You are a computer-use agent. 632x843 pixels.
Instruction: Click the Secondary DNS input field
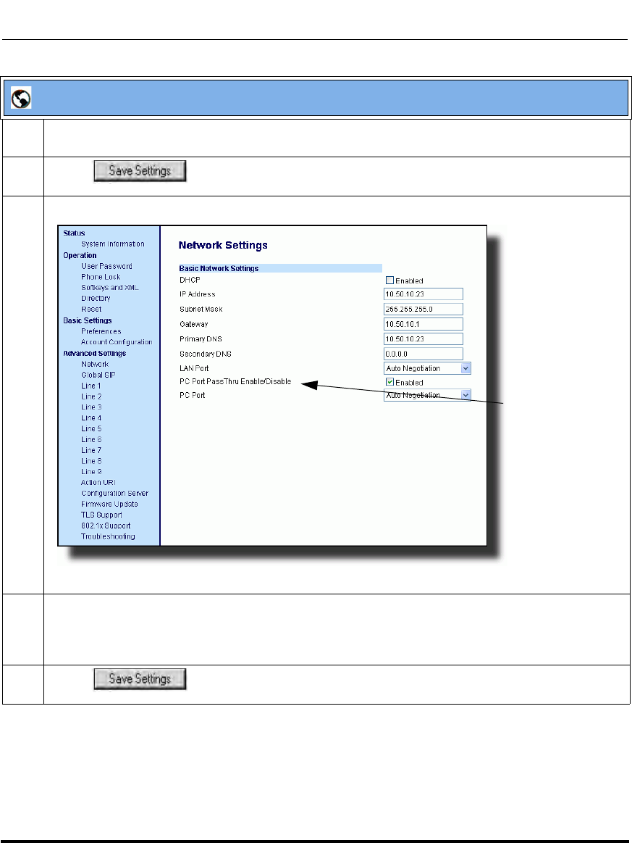(423, 354)
